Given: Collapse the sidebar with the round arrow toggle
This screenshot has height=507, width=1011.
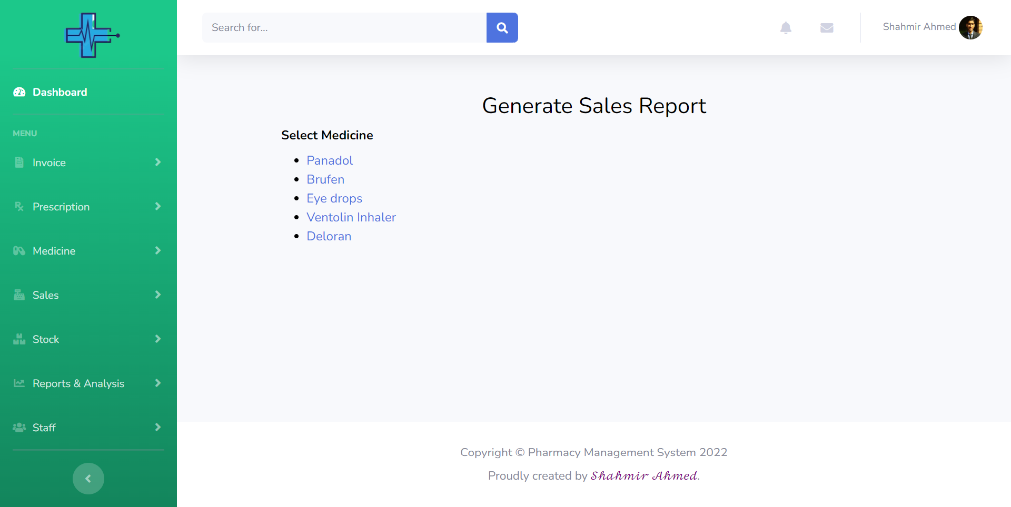Looking at the screenshot, I should point(88,479).
